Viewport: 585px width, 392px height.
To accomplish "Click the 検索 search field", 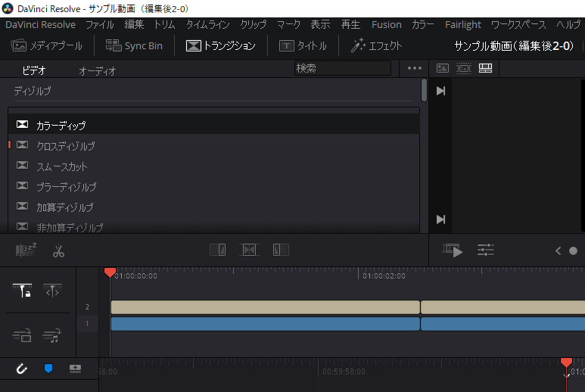I will click(343, 68).
